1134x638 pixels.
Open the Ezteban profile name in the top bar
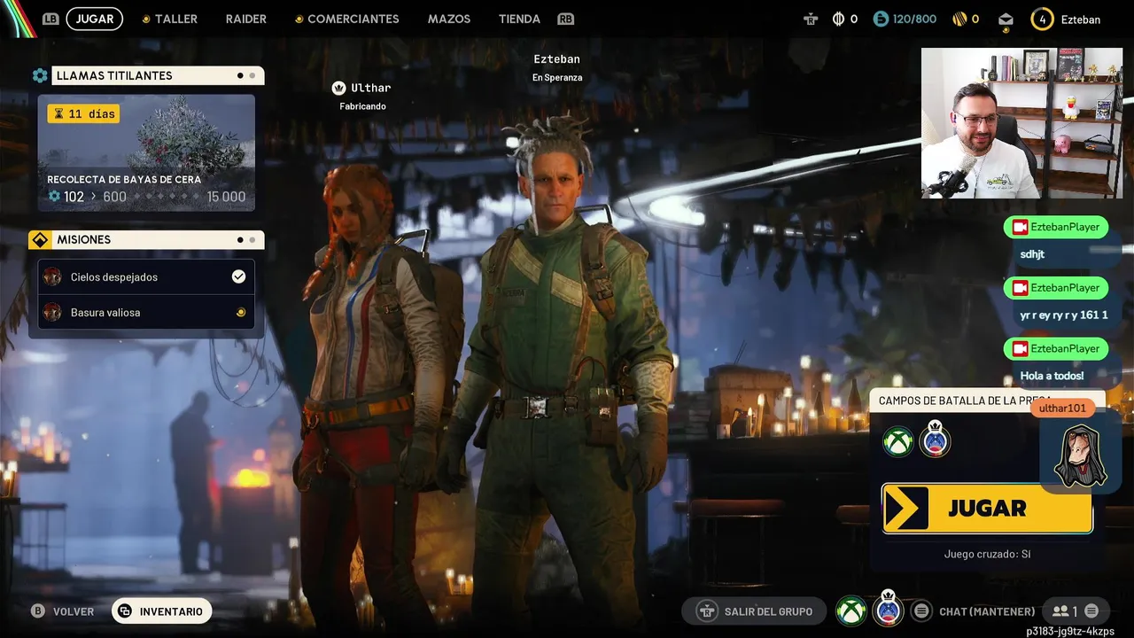click(1081, 19)
